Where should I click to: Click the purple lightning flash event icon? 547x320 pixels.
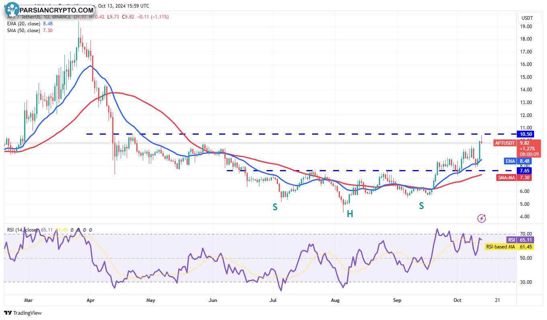tap(481, 218)
